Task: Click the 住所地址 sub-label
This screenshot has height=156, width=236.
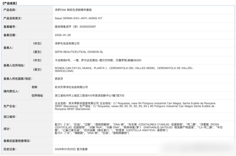Action: coord(37,95)
